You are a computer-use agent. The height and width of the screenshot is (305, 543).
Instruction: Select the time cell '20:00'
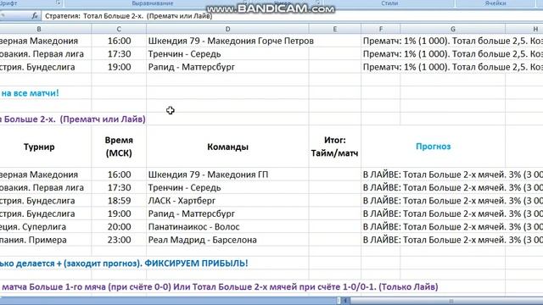coord(119,227)
